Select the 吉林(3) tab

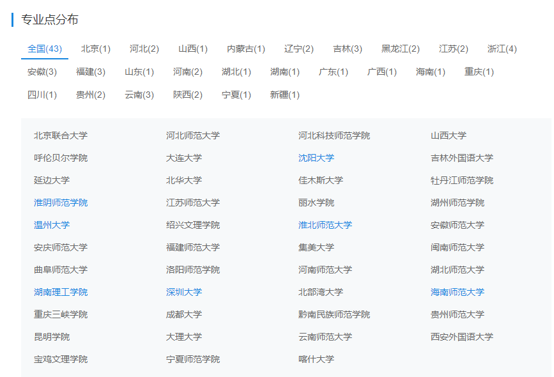point(348,49)
